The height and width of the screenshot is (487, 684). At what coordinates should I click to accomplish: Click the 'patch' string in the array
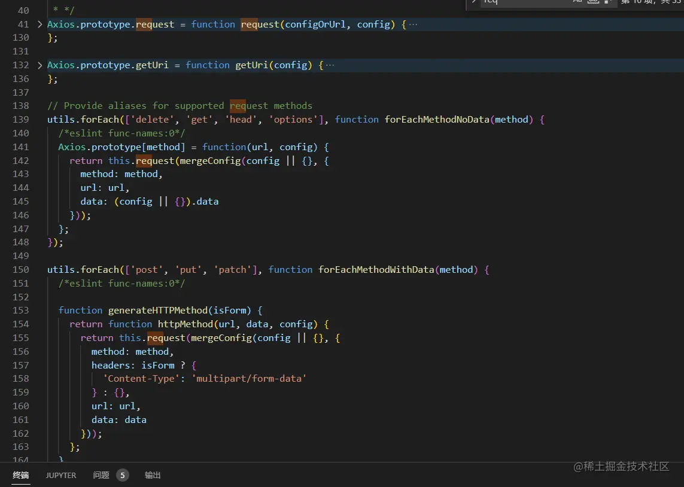233,269
